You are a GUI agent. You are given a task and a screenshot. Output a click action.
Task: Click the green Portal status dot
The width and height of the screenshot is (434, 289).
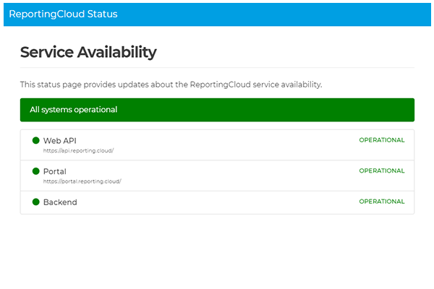click(x=36, y=171)
